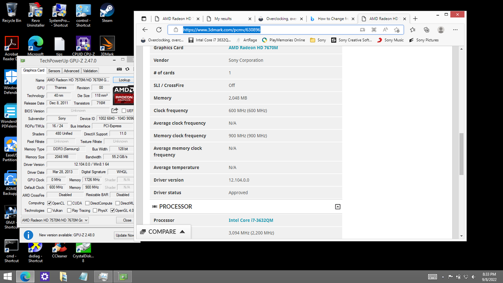Collapse the PROCESSOR section

click(x=338, y=207)
